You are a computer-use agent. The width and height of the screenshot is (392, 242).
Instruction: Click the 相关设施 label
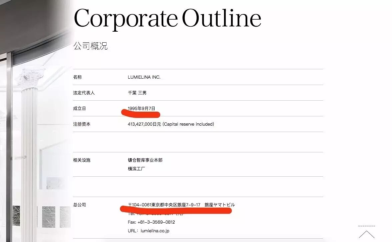pos(82,160)
